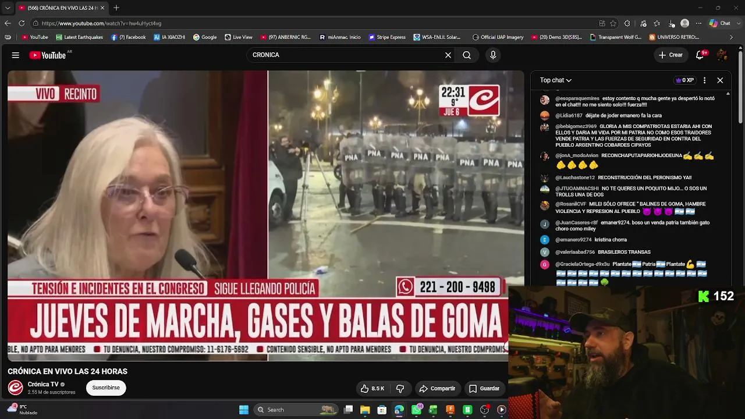Screen dimensions: 745x419
Task: Open the browser downloads icon
Action: pyautogui.click(x=671, y=23)
